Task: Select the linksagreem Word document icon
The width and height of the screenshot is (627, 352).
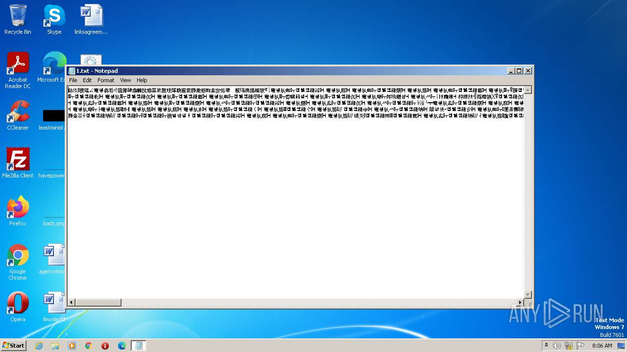Action: (91, 20)
